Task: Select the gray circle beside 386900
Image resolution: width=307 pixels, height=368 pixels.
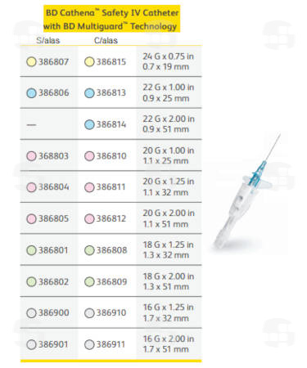Action: tap(31, 313)
